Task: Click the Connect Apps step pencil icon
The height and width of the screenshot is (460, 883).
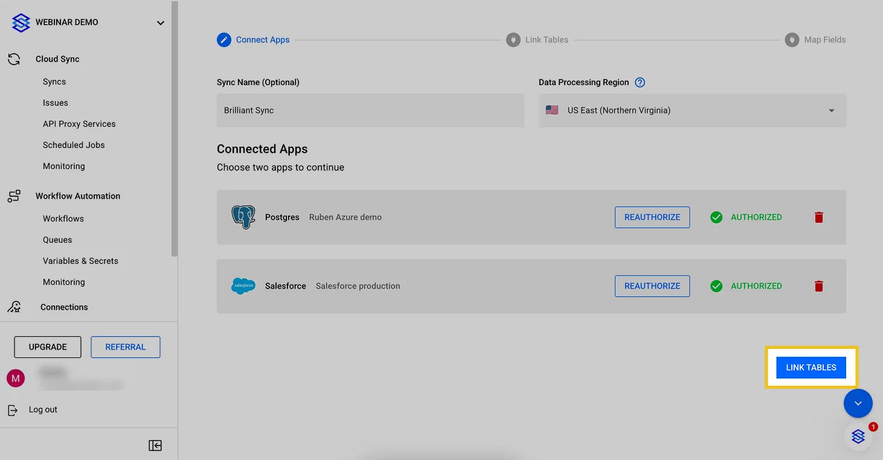Action: 224,40
